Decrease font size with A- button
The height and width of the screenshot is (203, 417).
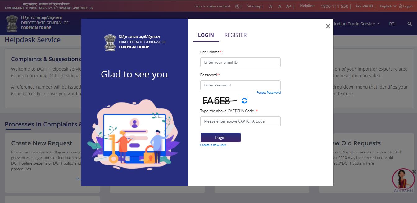coord(271,6)
